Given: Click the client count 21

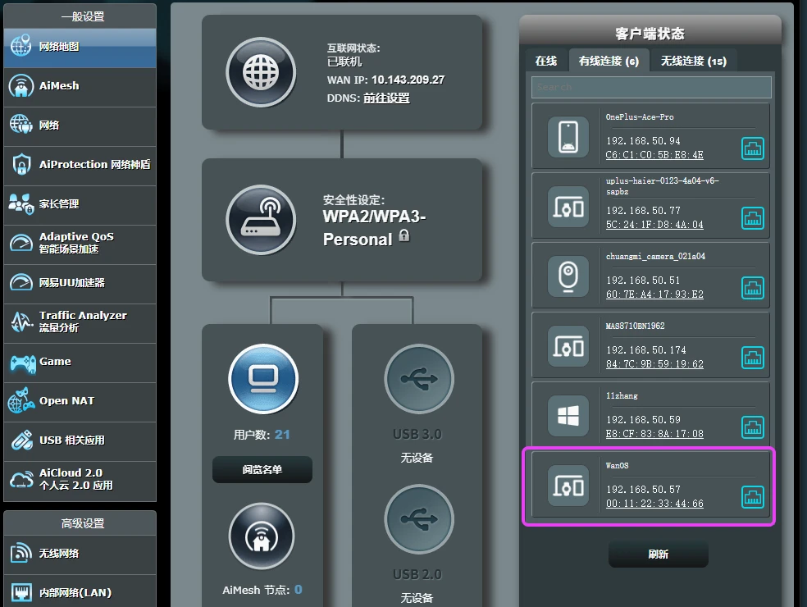Looking at the screenshot, I should coord(282,435).
